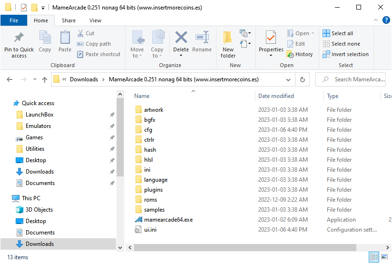Click Paste shortcut command
The width and height of the screenshot is (392, 263).
pos(98,54)
